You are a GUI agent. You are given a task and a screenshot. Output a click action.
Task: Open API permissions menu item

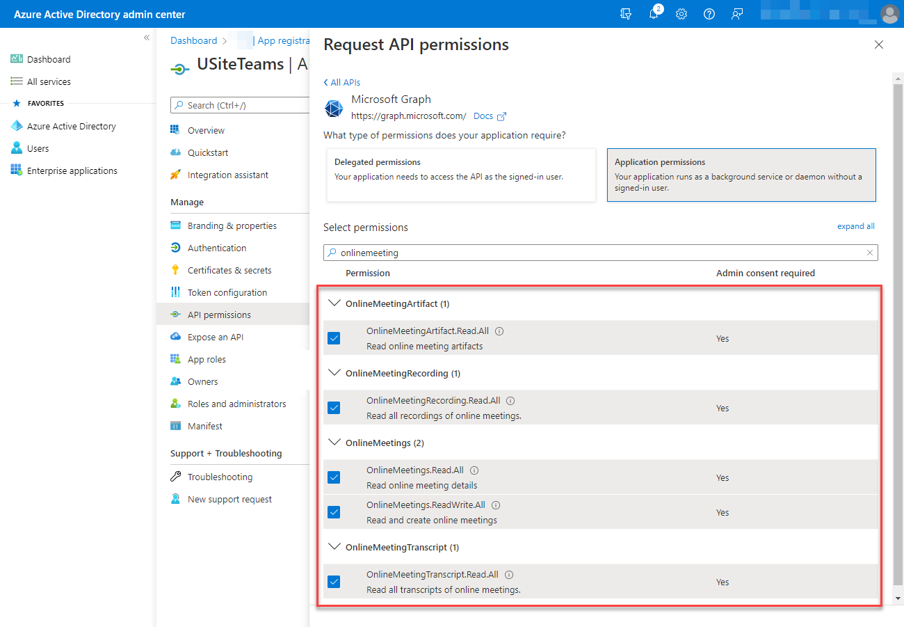[x=232, y=315]
